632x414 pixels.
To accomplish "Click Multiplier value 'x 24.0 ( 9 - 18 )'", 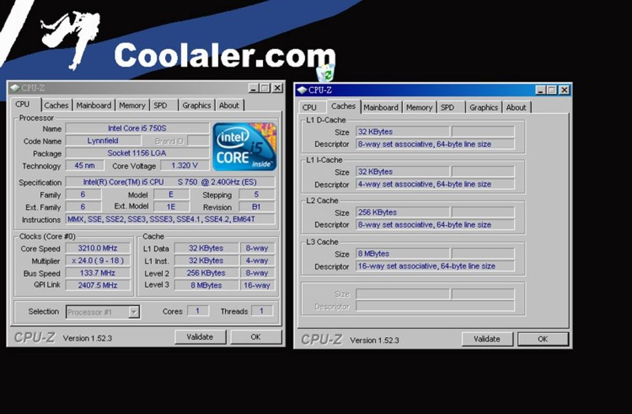I will (x=97, y=261).
